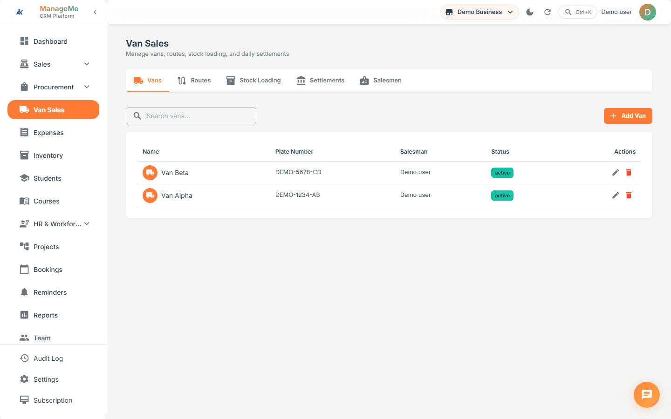Open the chat support bubble
The image size is (671, 419).
(646, 395)
